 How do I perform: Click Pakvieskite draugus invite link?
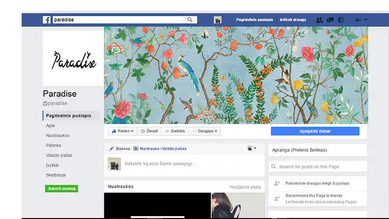pos(317,183)
